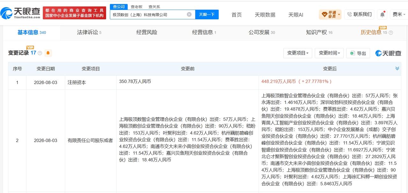Open notifications bell icon

(382, 14)
